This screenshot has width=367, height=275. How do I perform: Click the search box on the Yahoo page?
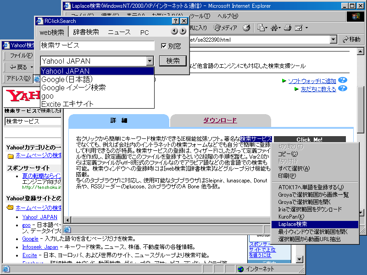(x=33, y=121)
